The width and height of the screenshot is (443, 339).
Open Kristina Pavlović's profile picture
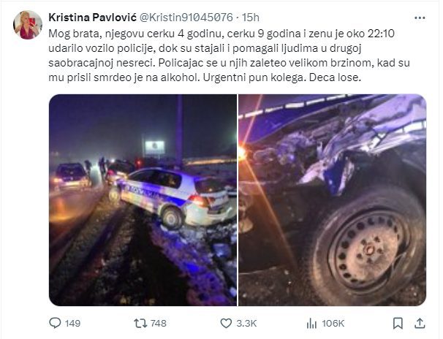click(28, 25)
